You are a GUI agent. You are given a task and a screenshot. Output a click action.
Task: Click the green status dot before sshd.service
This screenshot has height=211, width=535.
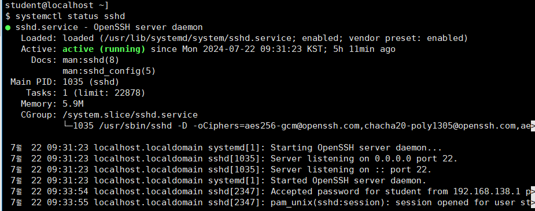tap(8, 28)
